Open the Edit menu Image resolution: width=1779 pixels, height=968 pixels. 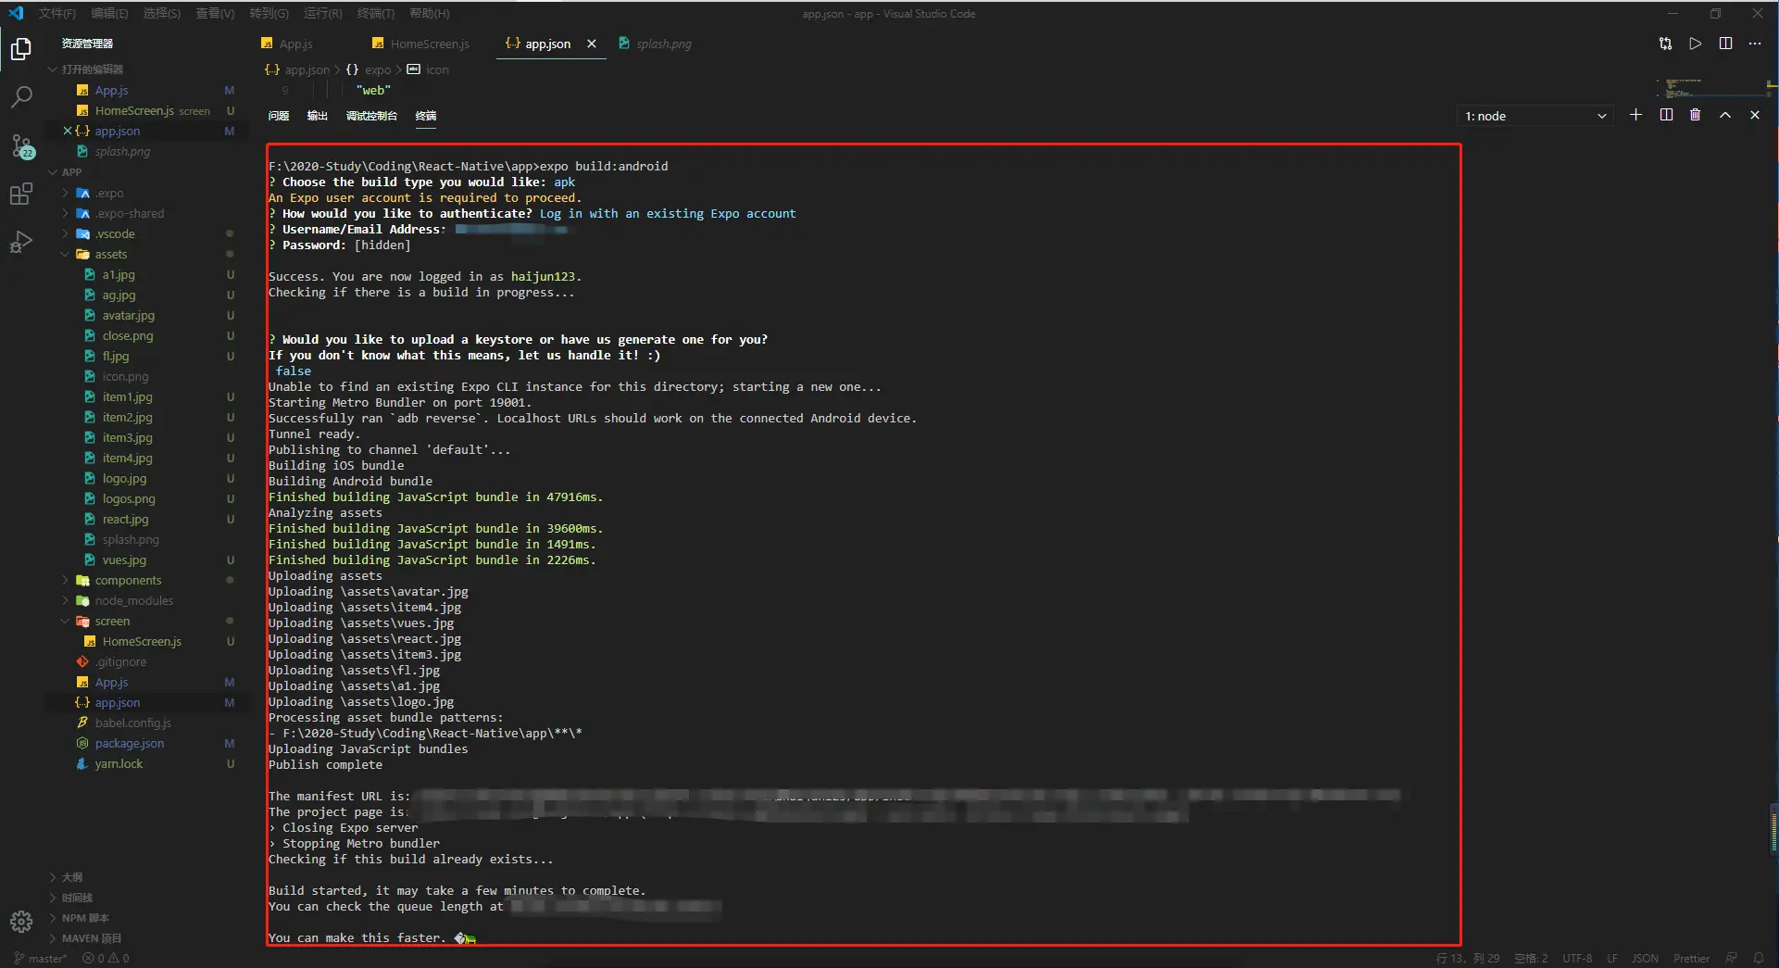(109, 13)
